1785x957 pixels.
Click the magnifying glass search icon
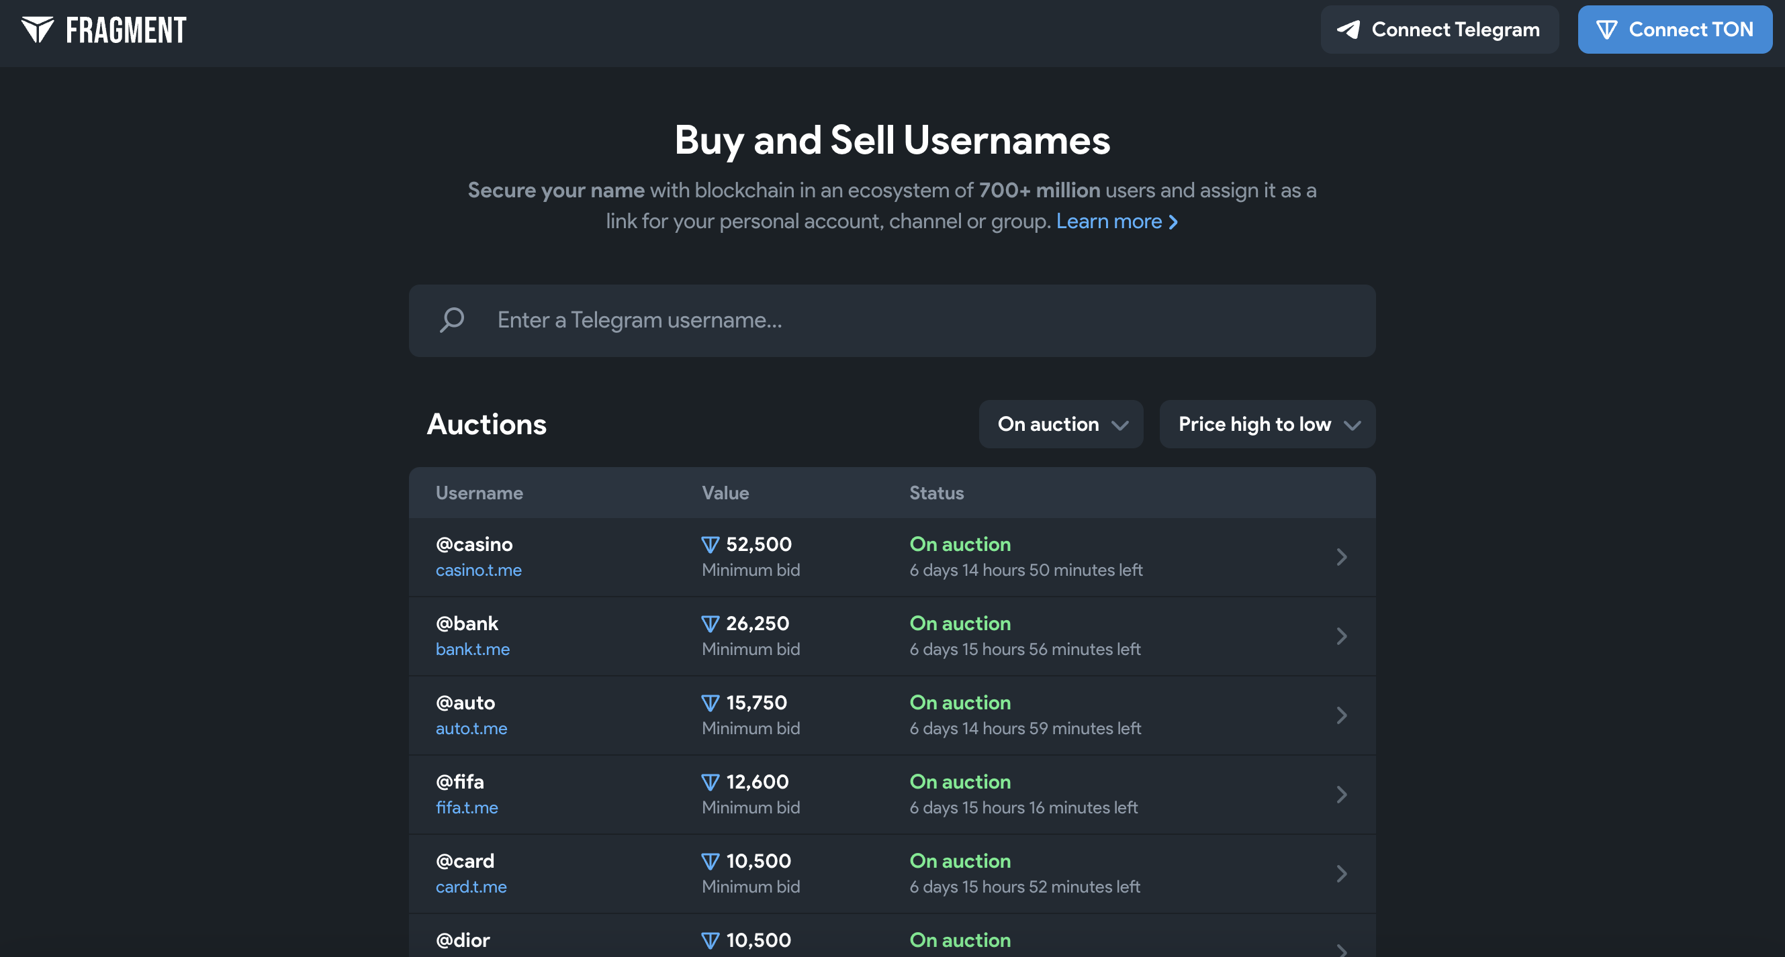coord(452,320)
